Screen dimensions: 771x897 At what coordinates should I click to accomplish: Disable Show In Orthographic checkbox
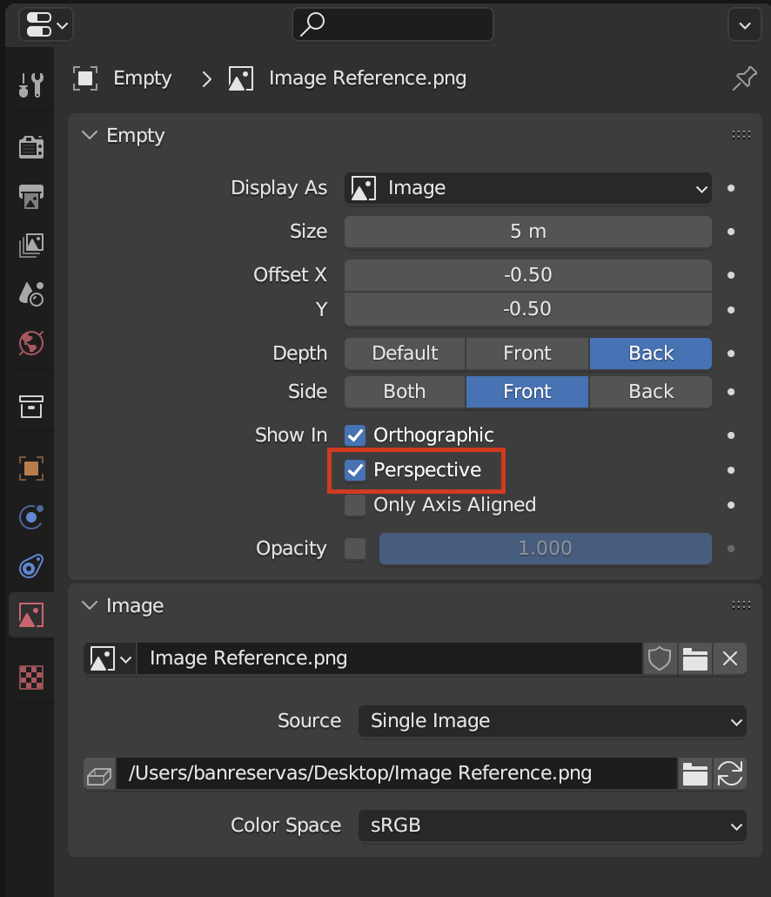click(355, 435)
